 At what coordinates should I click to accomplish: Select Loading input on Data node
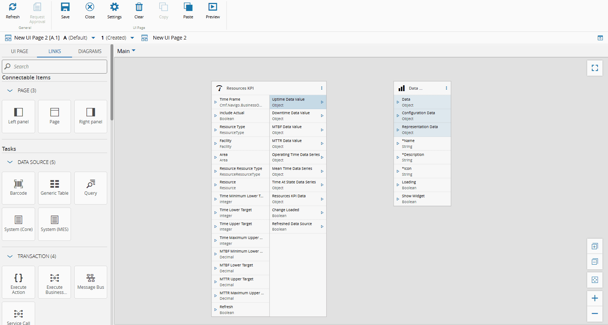(x=422, y=185)
